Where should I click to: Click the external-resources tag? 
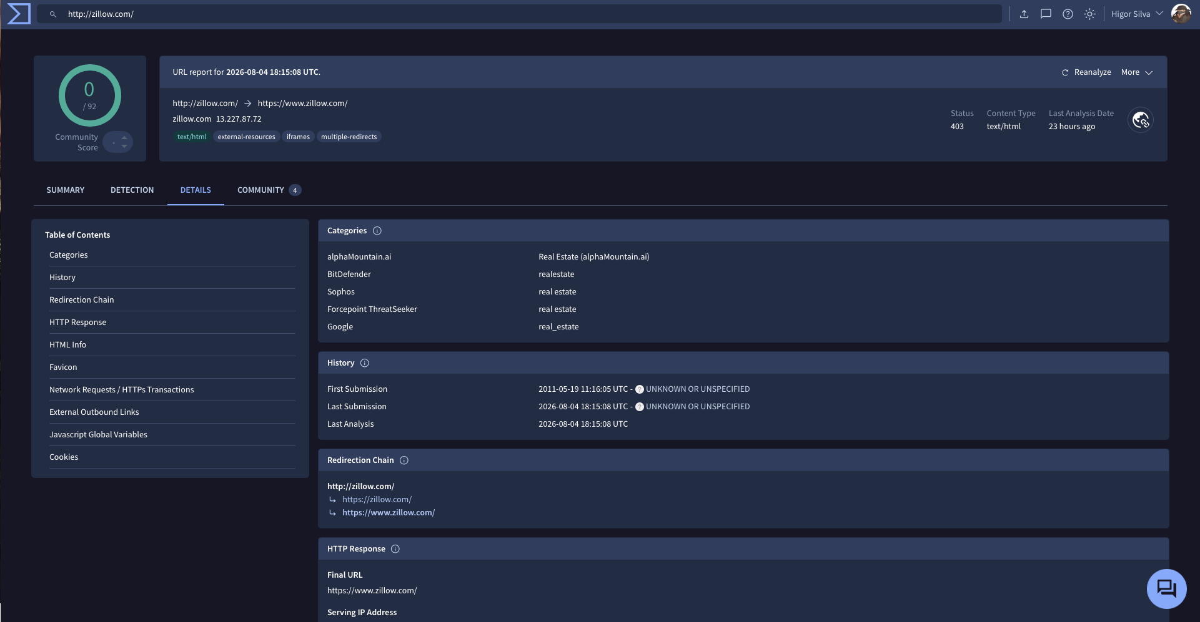point(246,137)
